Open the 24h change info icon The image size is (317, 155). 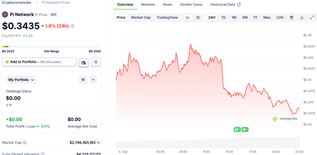[x=73, y=26]
